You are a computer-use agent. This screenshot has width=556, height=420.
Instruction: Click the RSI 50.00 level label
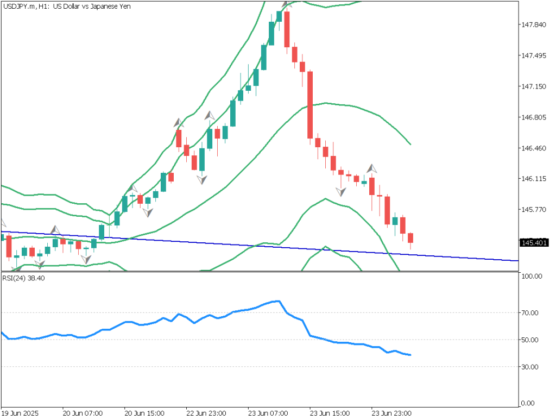(x=530, y=340)
